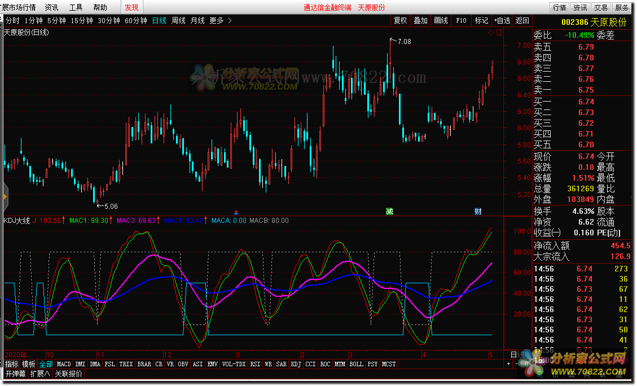Switch to the CR indicator
This screenshot has width=637, height=386.
point(159,364)
